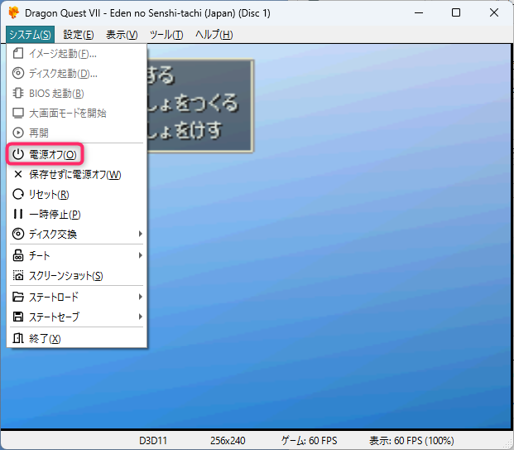Open the ヘルプ(H) menu
The width and height of the screenshot is (514, 450).
[x=214, y=35]
